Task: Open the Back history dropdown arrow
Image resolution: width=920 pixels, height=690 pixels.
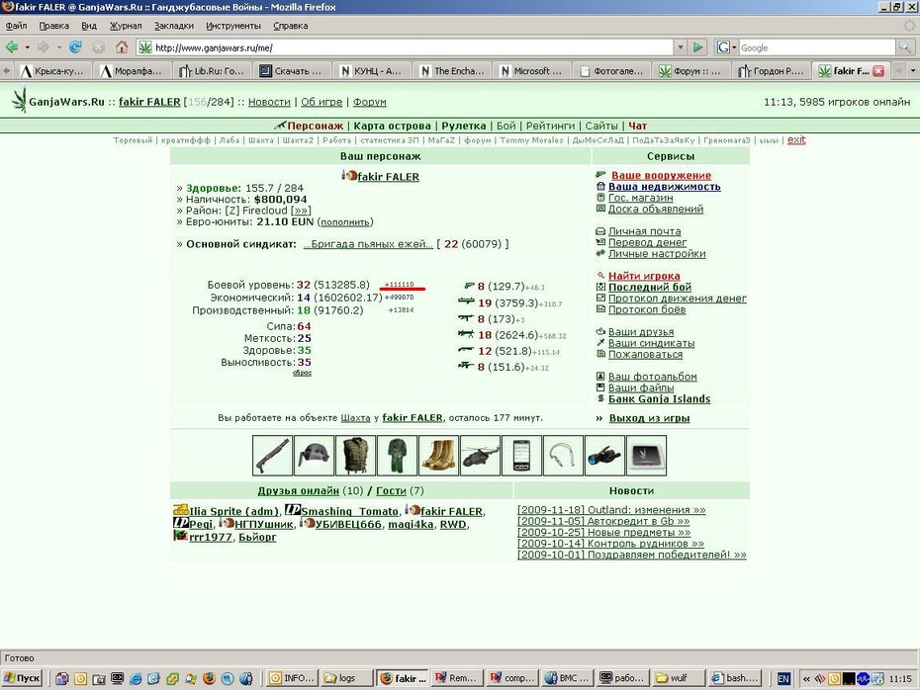Action: (27, 47)
